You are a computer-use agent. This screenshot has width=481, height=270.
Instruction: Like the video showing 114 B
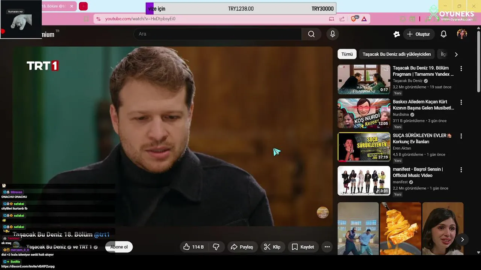[x=194, y=247]
